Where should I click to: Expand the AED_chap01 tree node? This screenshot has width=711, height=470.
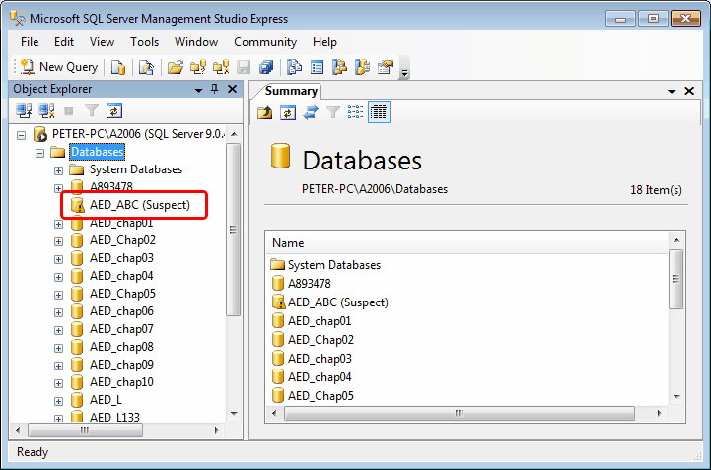[58, 224]
